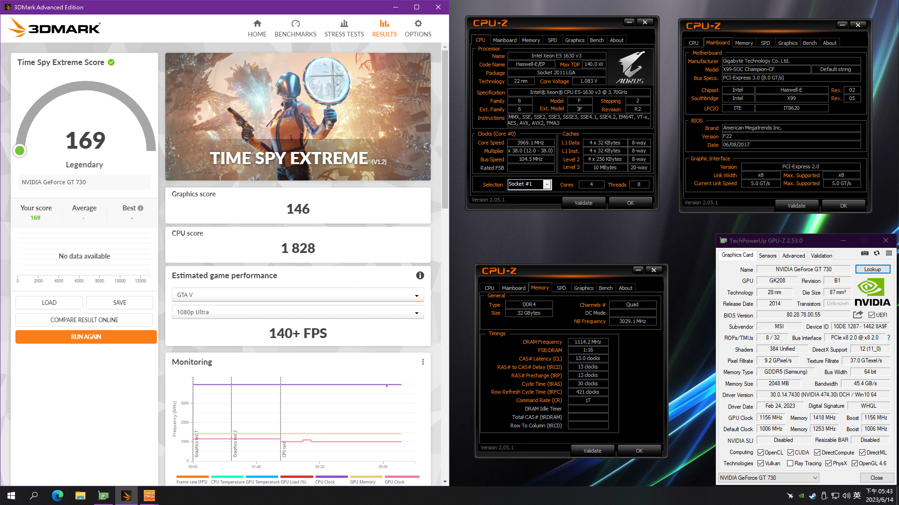This screenshot has width=899, height=505.
Task: Open the SPD tab in CPU-Z CPU window
Action: click(552, 40)
